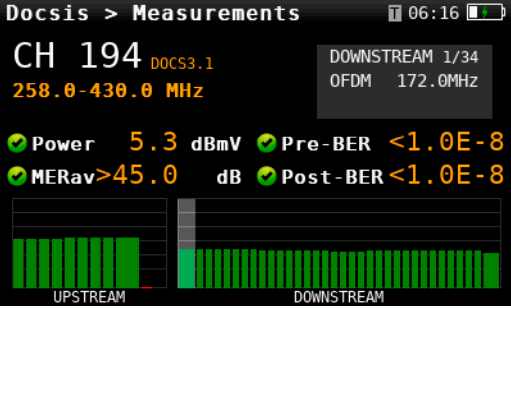Click the Post-BER green checkmark icon
The height and width of the screenshot is (411, 511).
267,176
